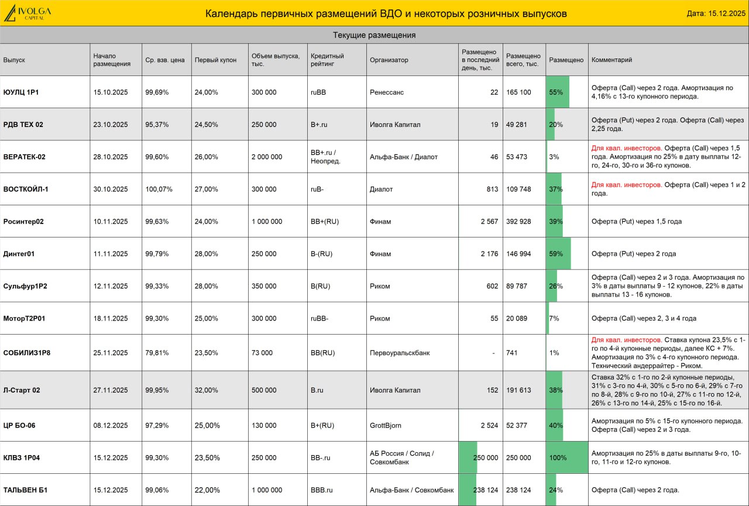This screenshot has height=506, width=749.
Task: Click the issue volume 73 000
Action: click(x=262, y=353)
